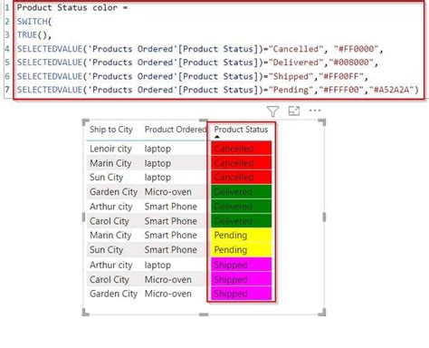
Task: Click the "#FF0000" color code in formula
Action: pos(356,49)
